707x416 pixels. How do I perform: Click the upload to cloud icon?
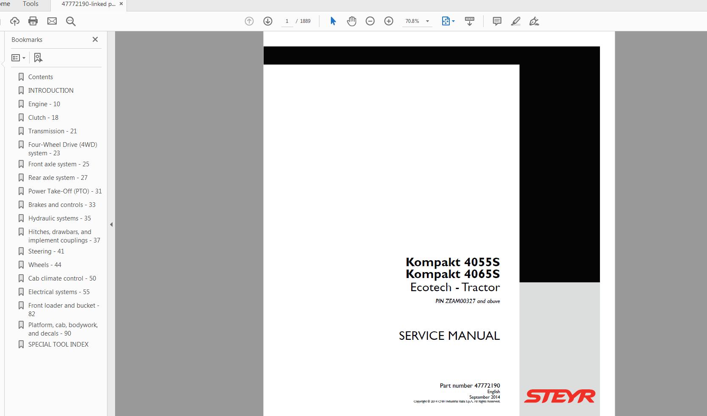15,21
